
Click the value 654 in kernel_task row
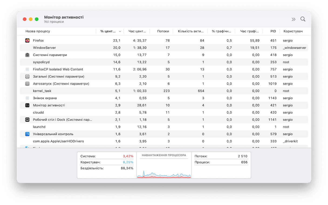(201, 91)
